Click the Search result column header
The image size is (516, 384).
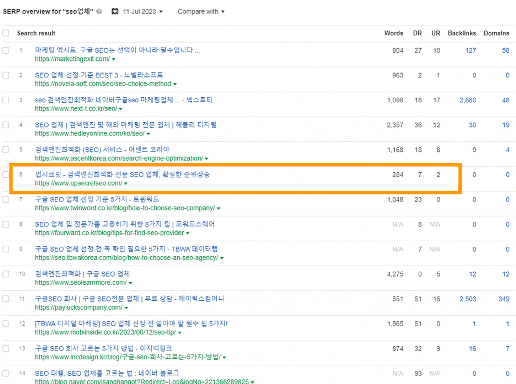tap(36, 33)
